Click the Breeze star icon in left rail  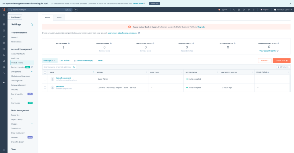coord(4,82)
